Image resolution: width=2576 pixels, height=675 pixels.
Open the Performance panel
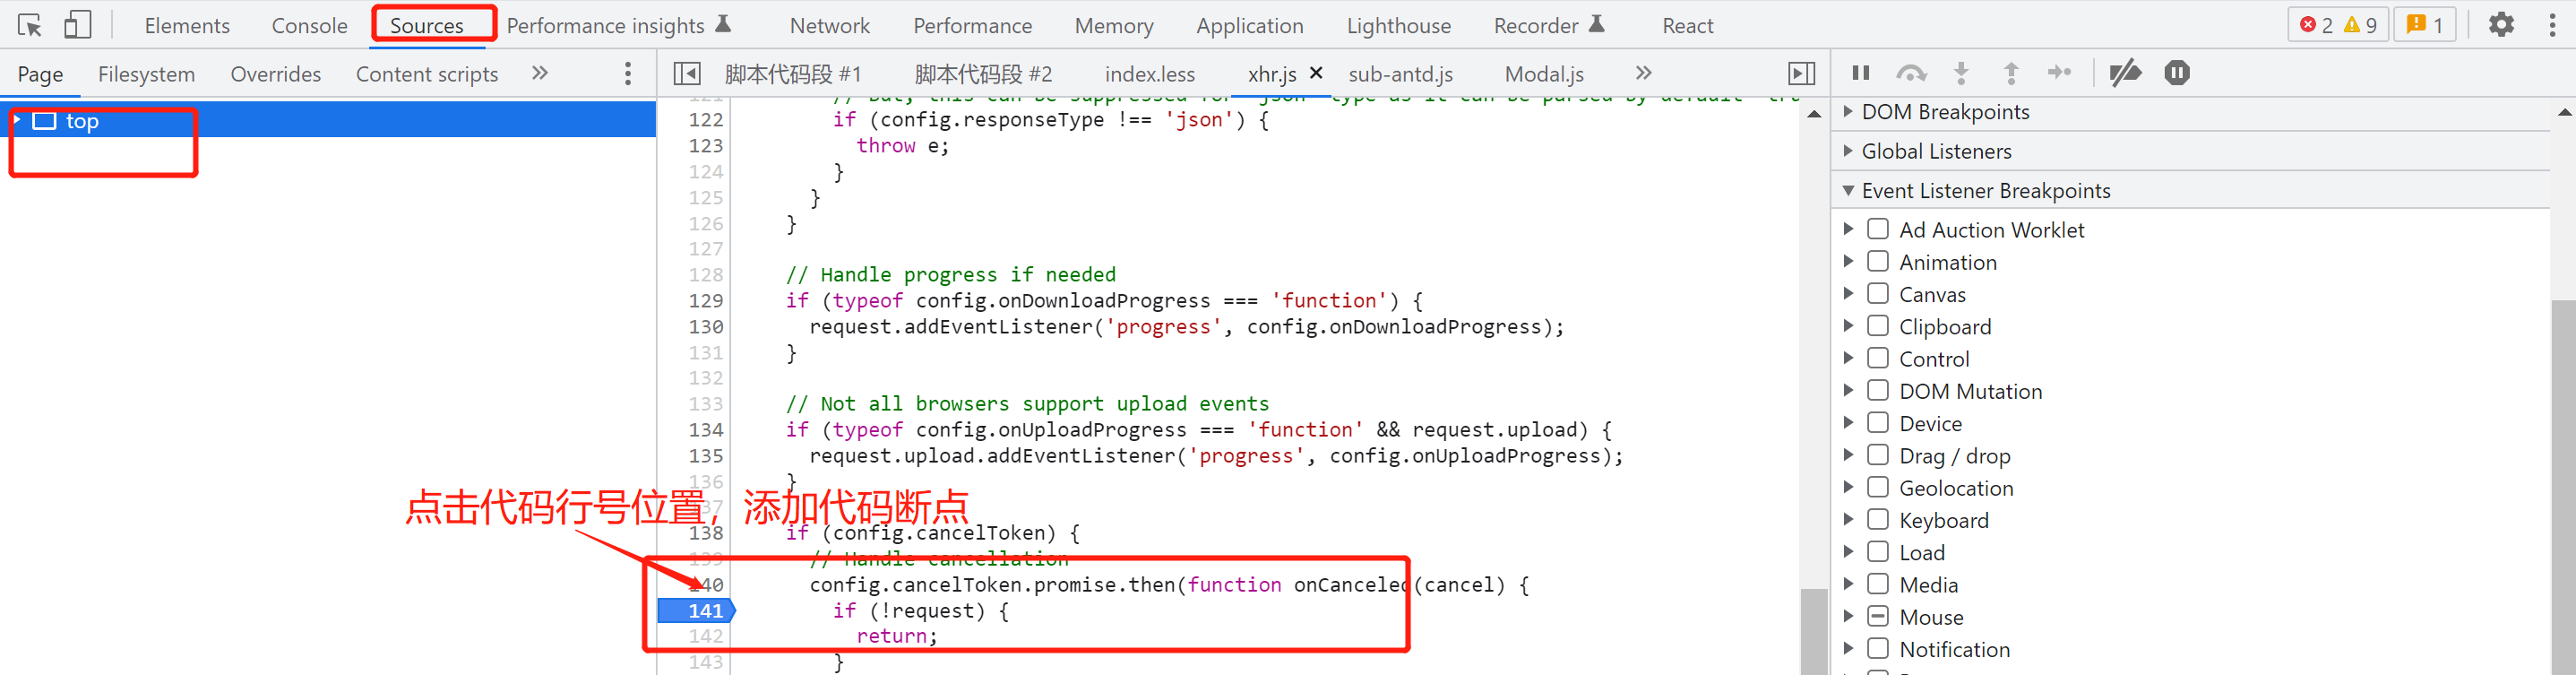(x=972, y=26)
